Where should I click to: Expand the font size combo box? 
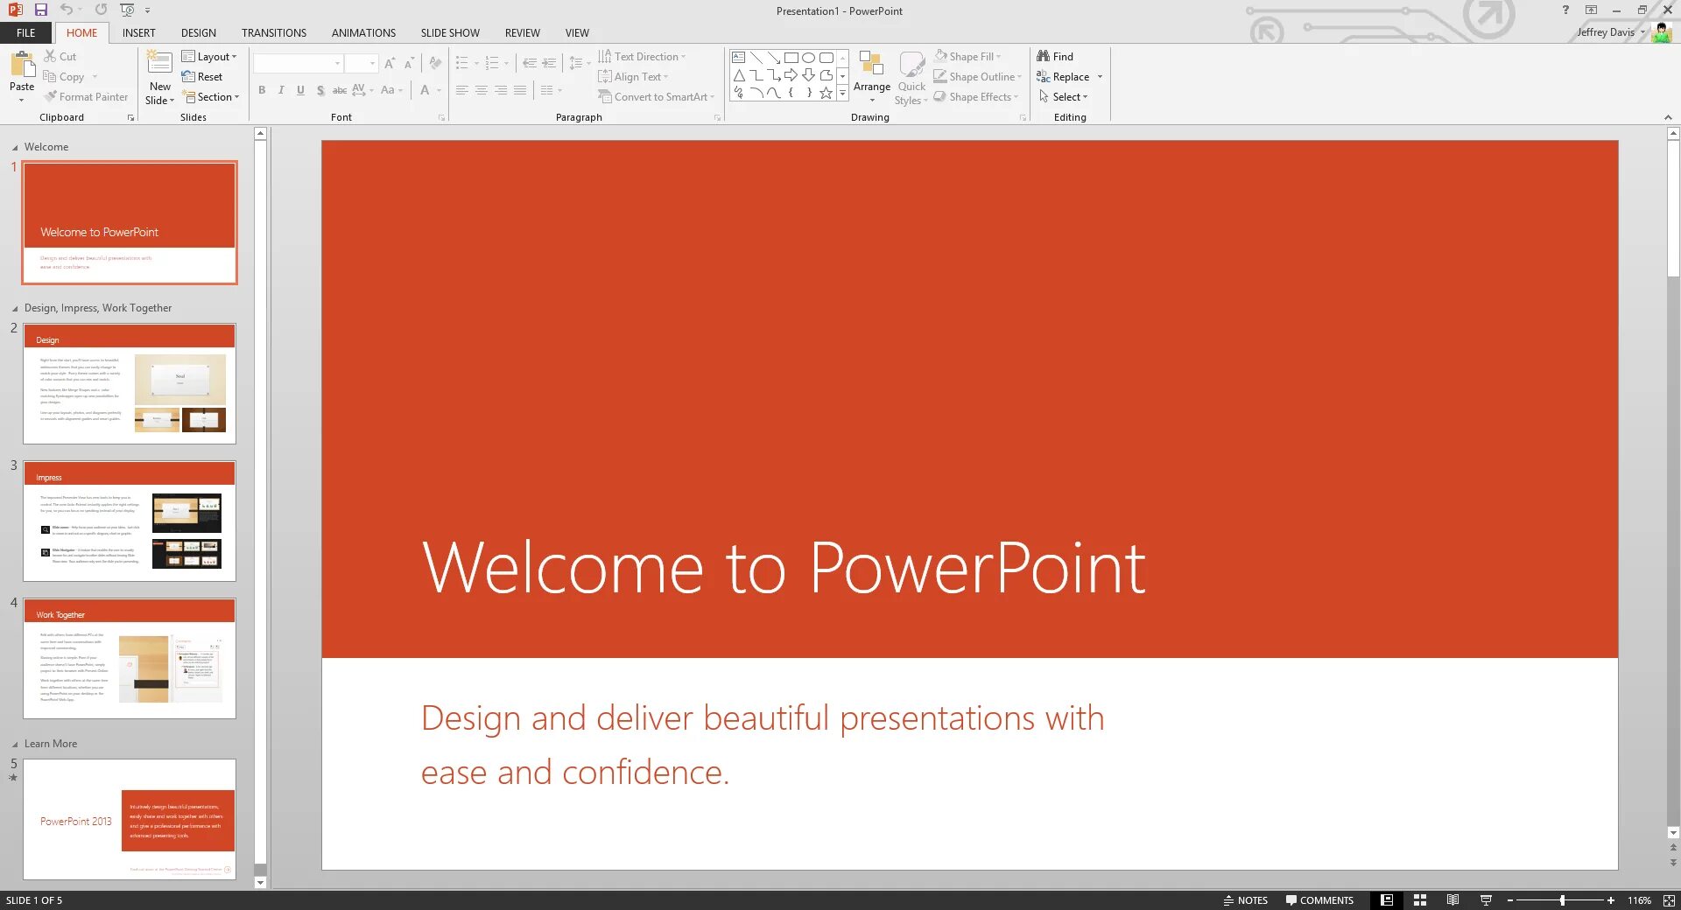coord(372,64)
